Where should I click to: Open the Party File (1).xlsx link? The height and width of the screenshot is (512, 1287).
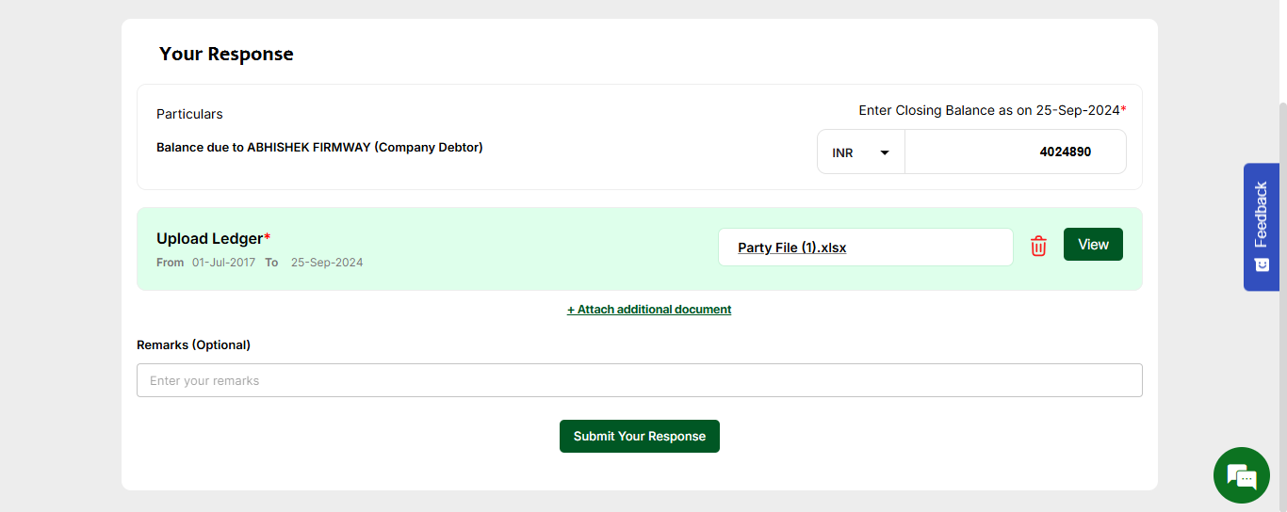click(x=791, y=248)
